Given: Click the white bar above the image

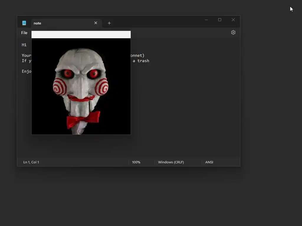Looking at the screenshot, I should (x=81, y=35).
